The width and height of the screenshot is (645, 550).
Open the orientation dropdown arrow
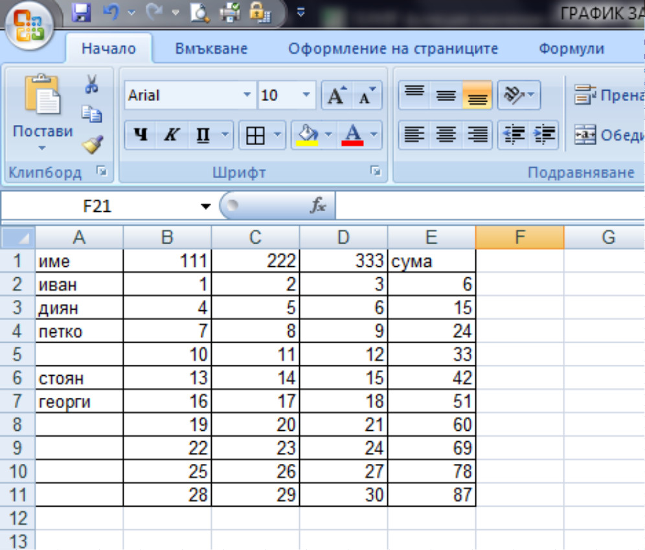pyautogui.click(x=532, y=95)
